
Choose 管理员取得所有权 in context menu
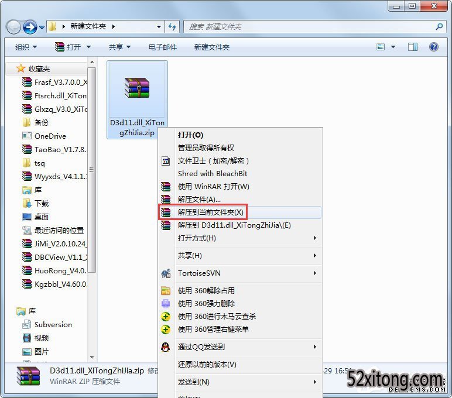coord(240,148)
